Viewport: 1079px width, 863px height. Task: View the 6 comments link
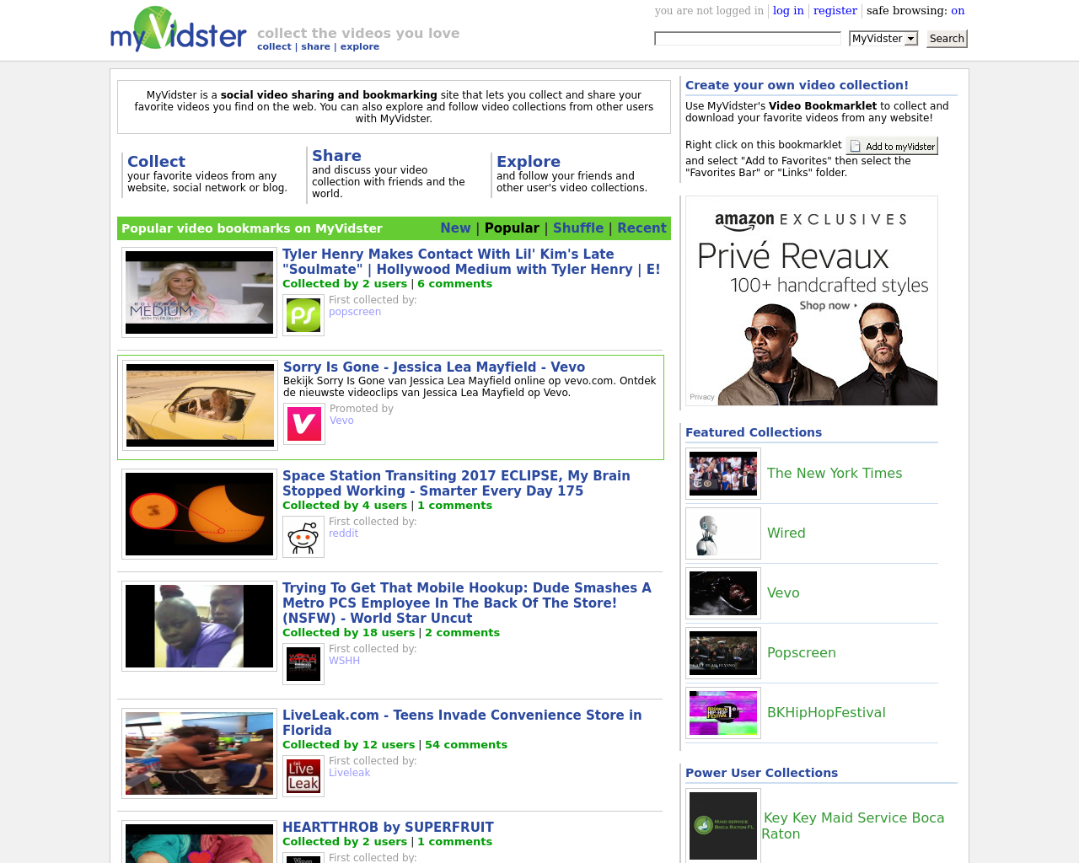pos(454,284)
